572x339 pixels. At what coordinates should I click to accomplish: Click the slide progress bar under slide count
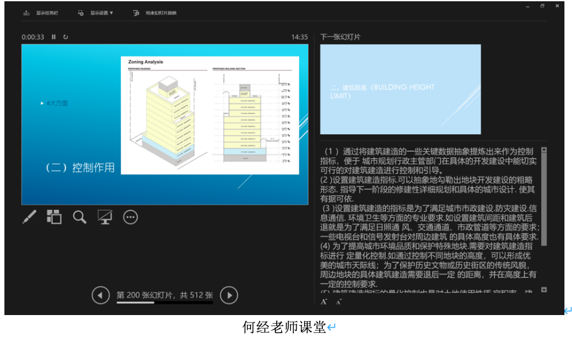tap(165, 303)
